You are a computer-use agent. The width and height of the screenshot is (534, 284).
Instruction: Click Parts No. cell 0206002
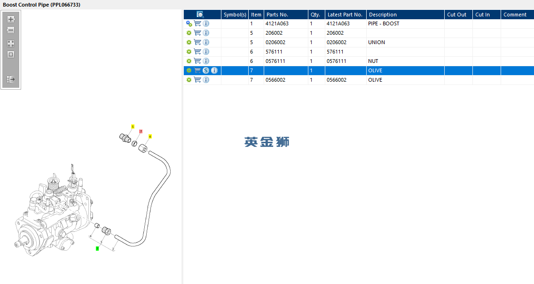click(286, 42)
